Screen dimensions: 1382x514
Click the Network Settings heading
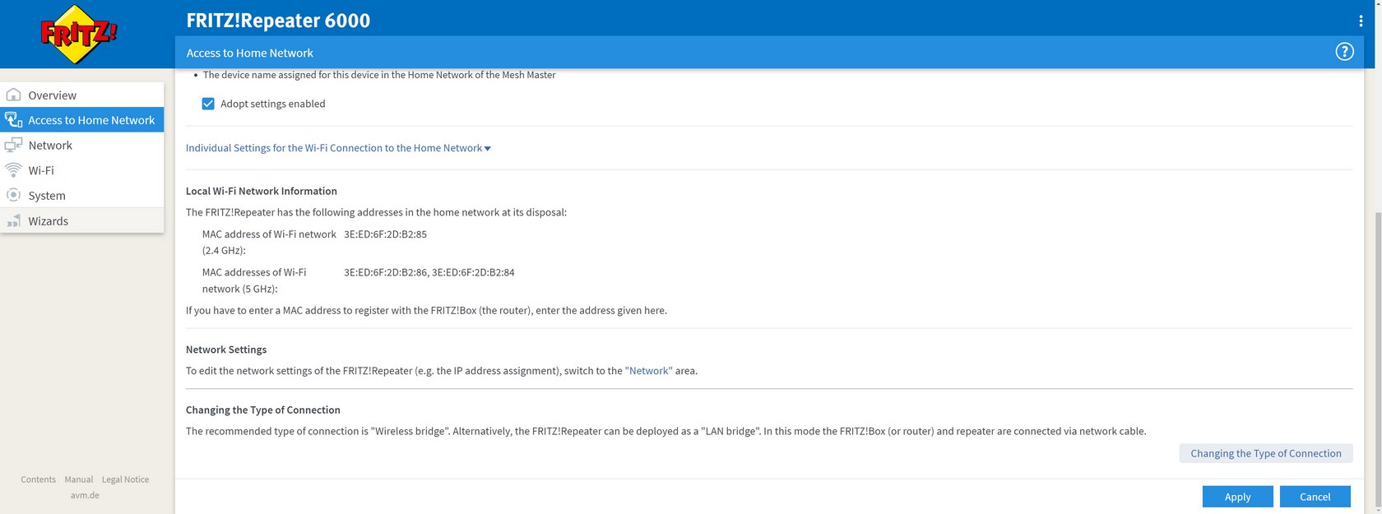point(226,350)
